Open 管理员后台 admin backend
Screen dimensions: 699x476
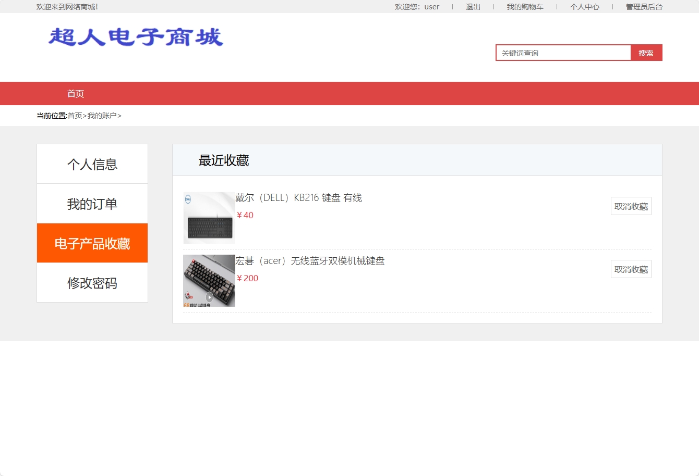tap(643, 7)
